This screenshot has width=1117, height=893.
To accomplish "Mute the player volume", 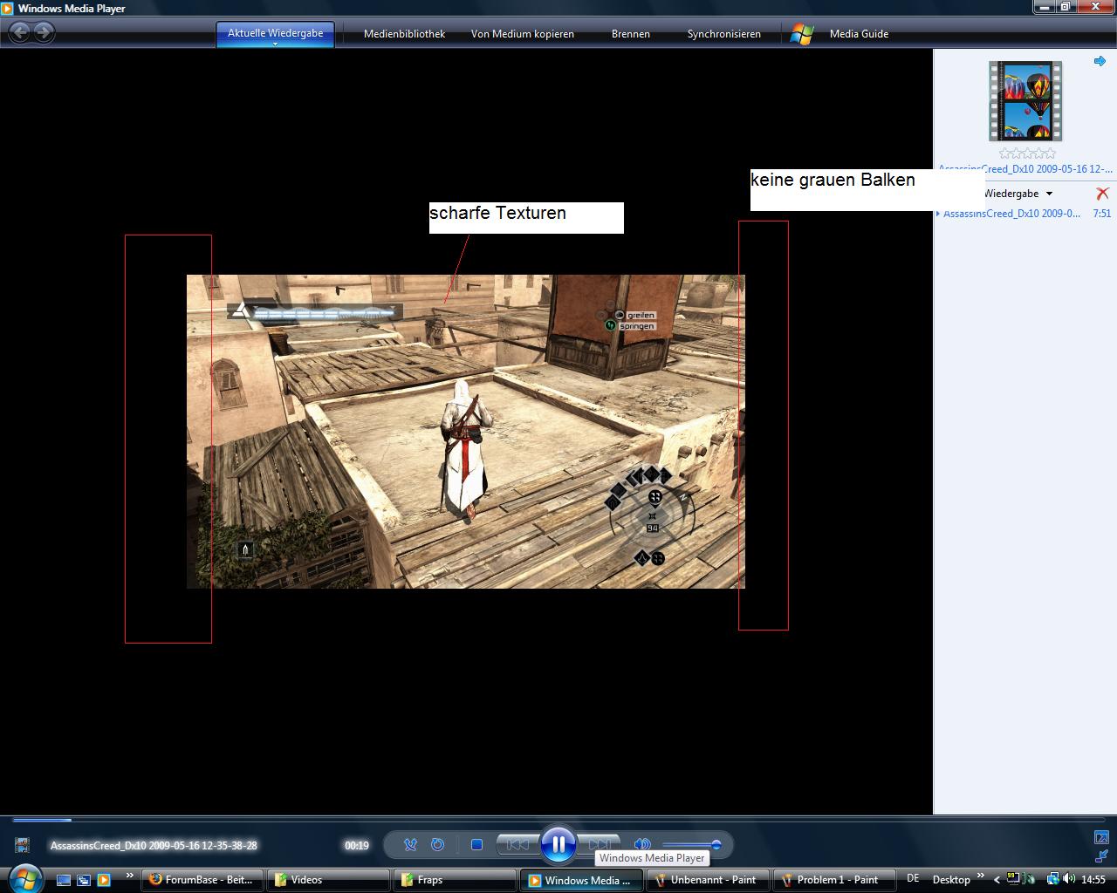I will [641, 844].
